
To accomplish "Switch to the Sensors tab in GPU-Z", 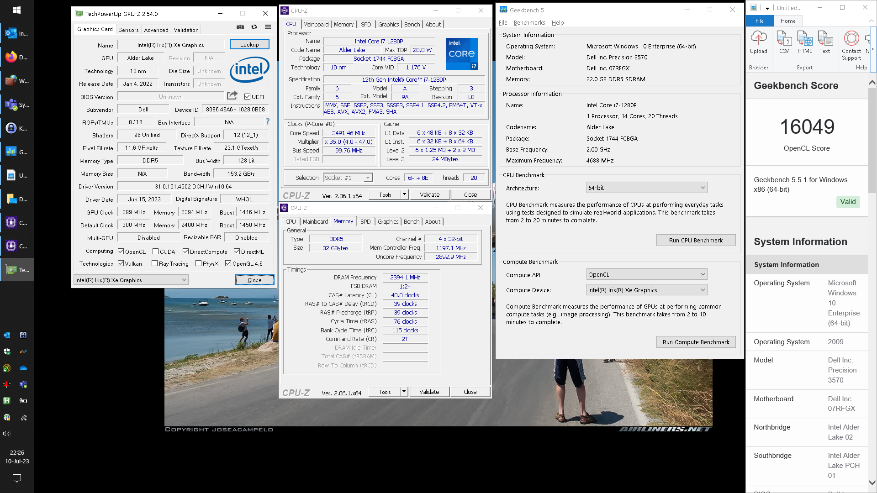I will (128, 30).
